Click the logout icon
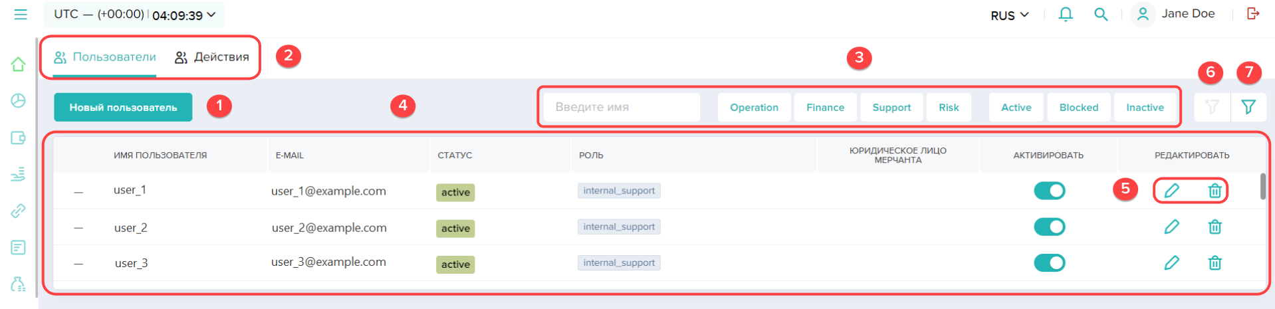The image size is (1275, 309). coord(1253,14)
